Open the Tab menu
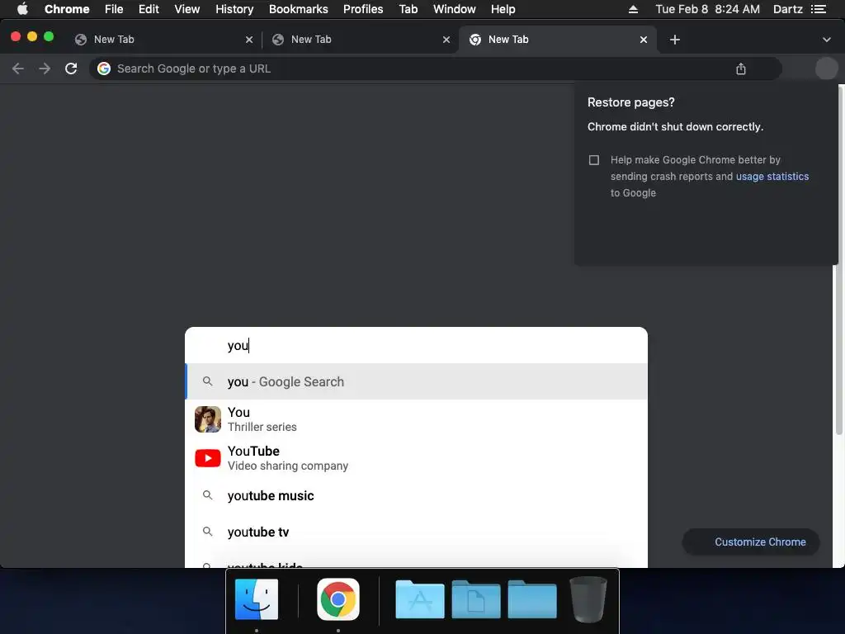 tap(408, 9)
